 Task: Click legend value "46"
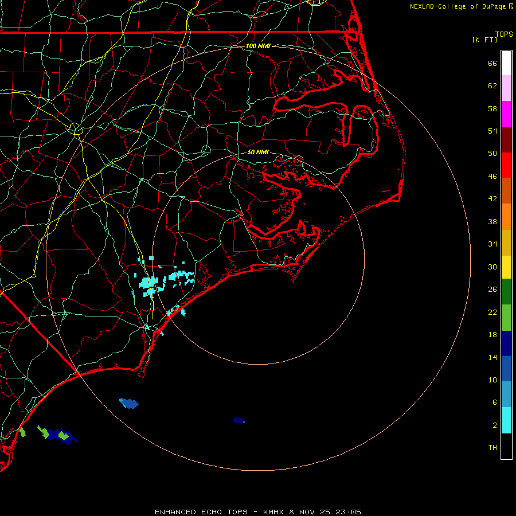[x=492, y=176]
